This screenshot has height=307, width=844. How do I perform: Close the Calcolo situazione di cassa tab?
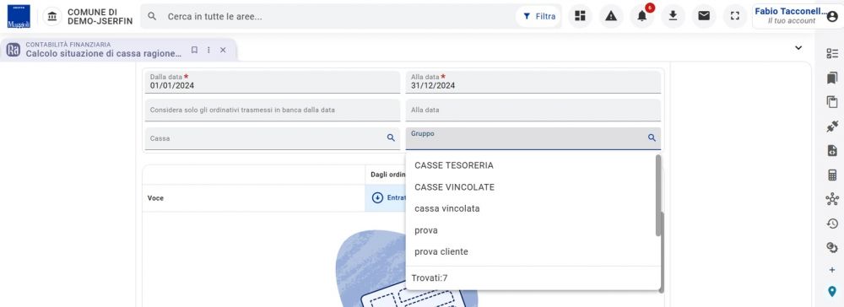click(223, 50)
